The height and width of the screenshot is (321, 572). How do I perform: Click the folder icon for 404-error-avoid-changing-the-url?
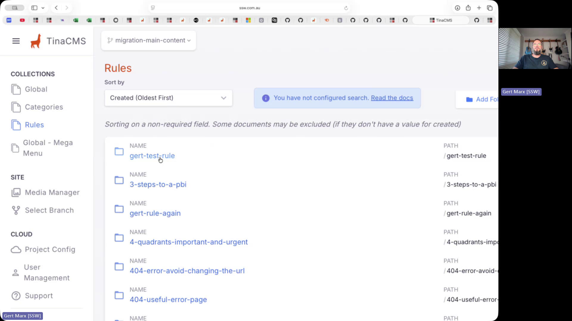click(x=119, y=266)
